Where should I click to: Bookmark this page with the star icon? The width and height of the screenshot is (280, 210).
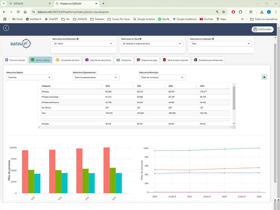point(223,12)
